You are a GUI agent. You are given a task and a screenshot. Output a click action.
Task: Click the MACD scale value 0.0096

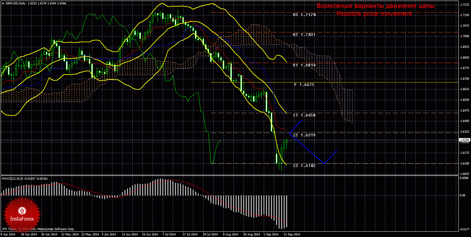(x=464, y=178)
